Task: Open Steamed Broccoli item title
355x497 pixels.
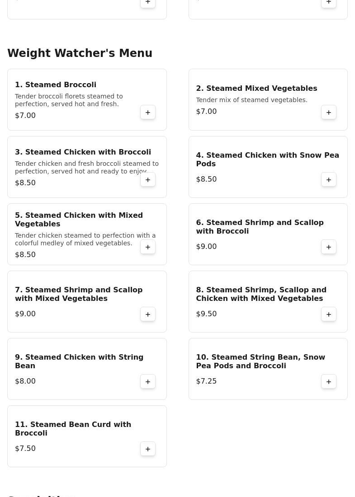Action: tap(56, 85)
